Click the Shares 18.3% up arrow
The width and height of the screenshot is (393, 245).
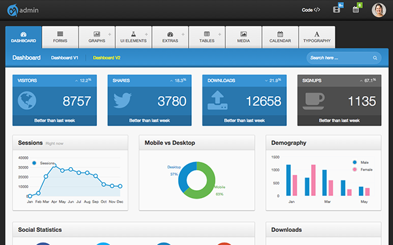click(172, 81)
